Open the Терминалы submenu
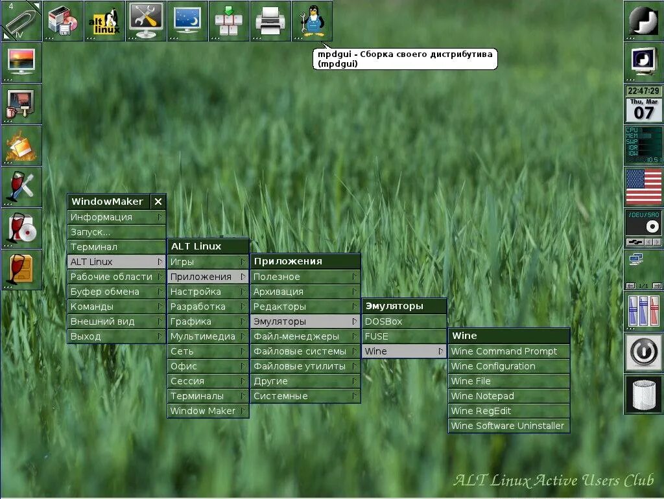Image resolution: width=664 pixels, height=499 pixels. [x=208, y=396]
